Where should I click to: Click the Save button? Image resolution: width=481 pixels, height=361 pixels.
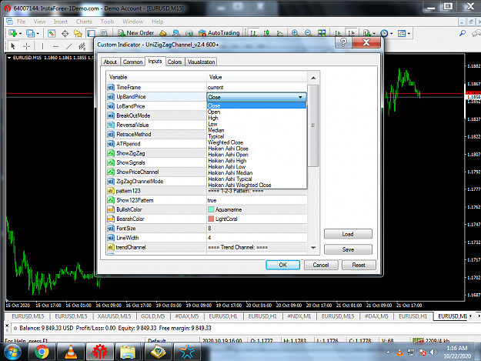pos(348,249)
